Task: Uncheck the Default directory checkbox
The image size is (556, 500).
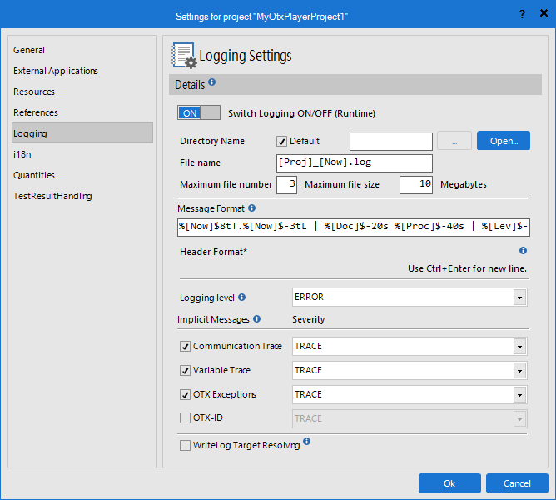Action: pyautogui.click(x=282, y=141)
